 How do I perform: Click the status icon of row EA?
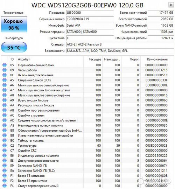[x=5, y=170]
